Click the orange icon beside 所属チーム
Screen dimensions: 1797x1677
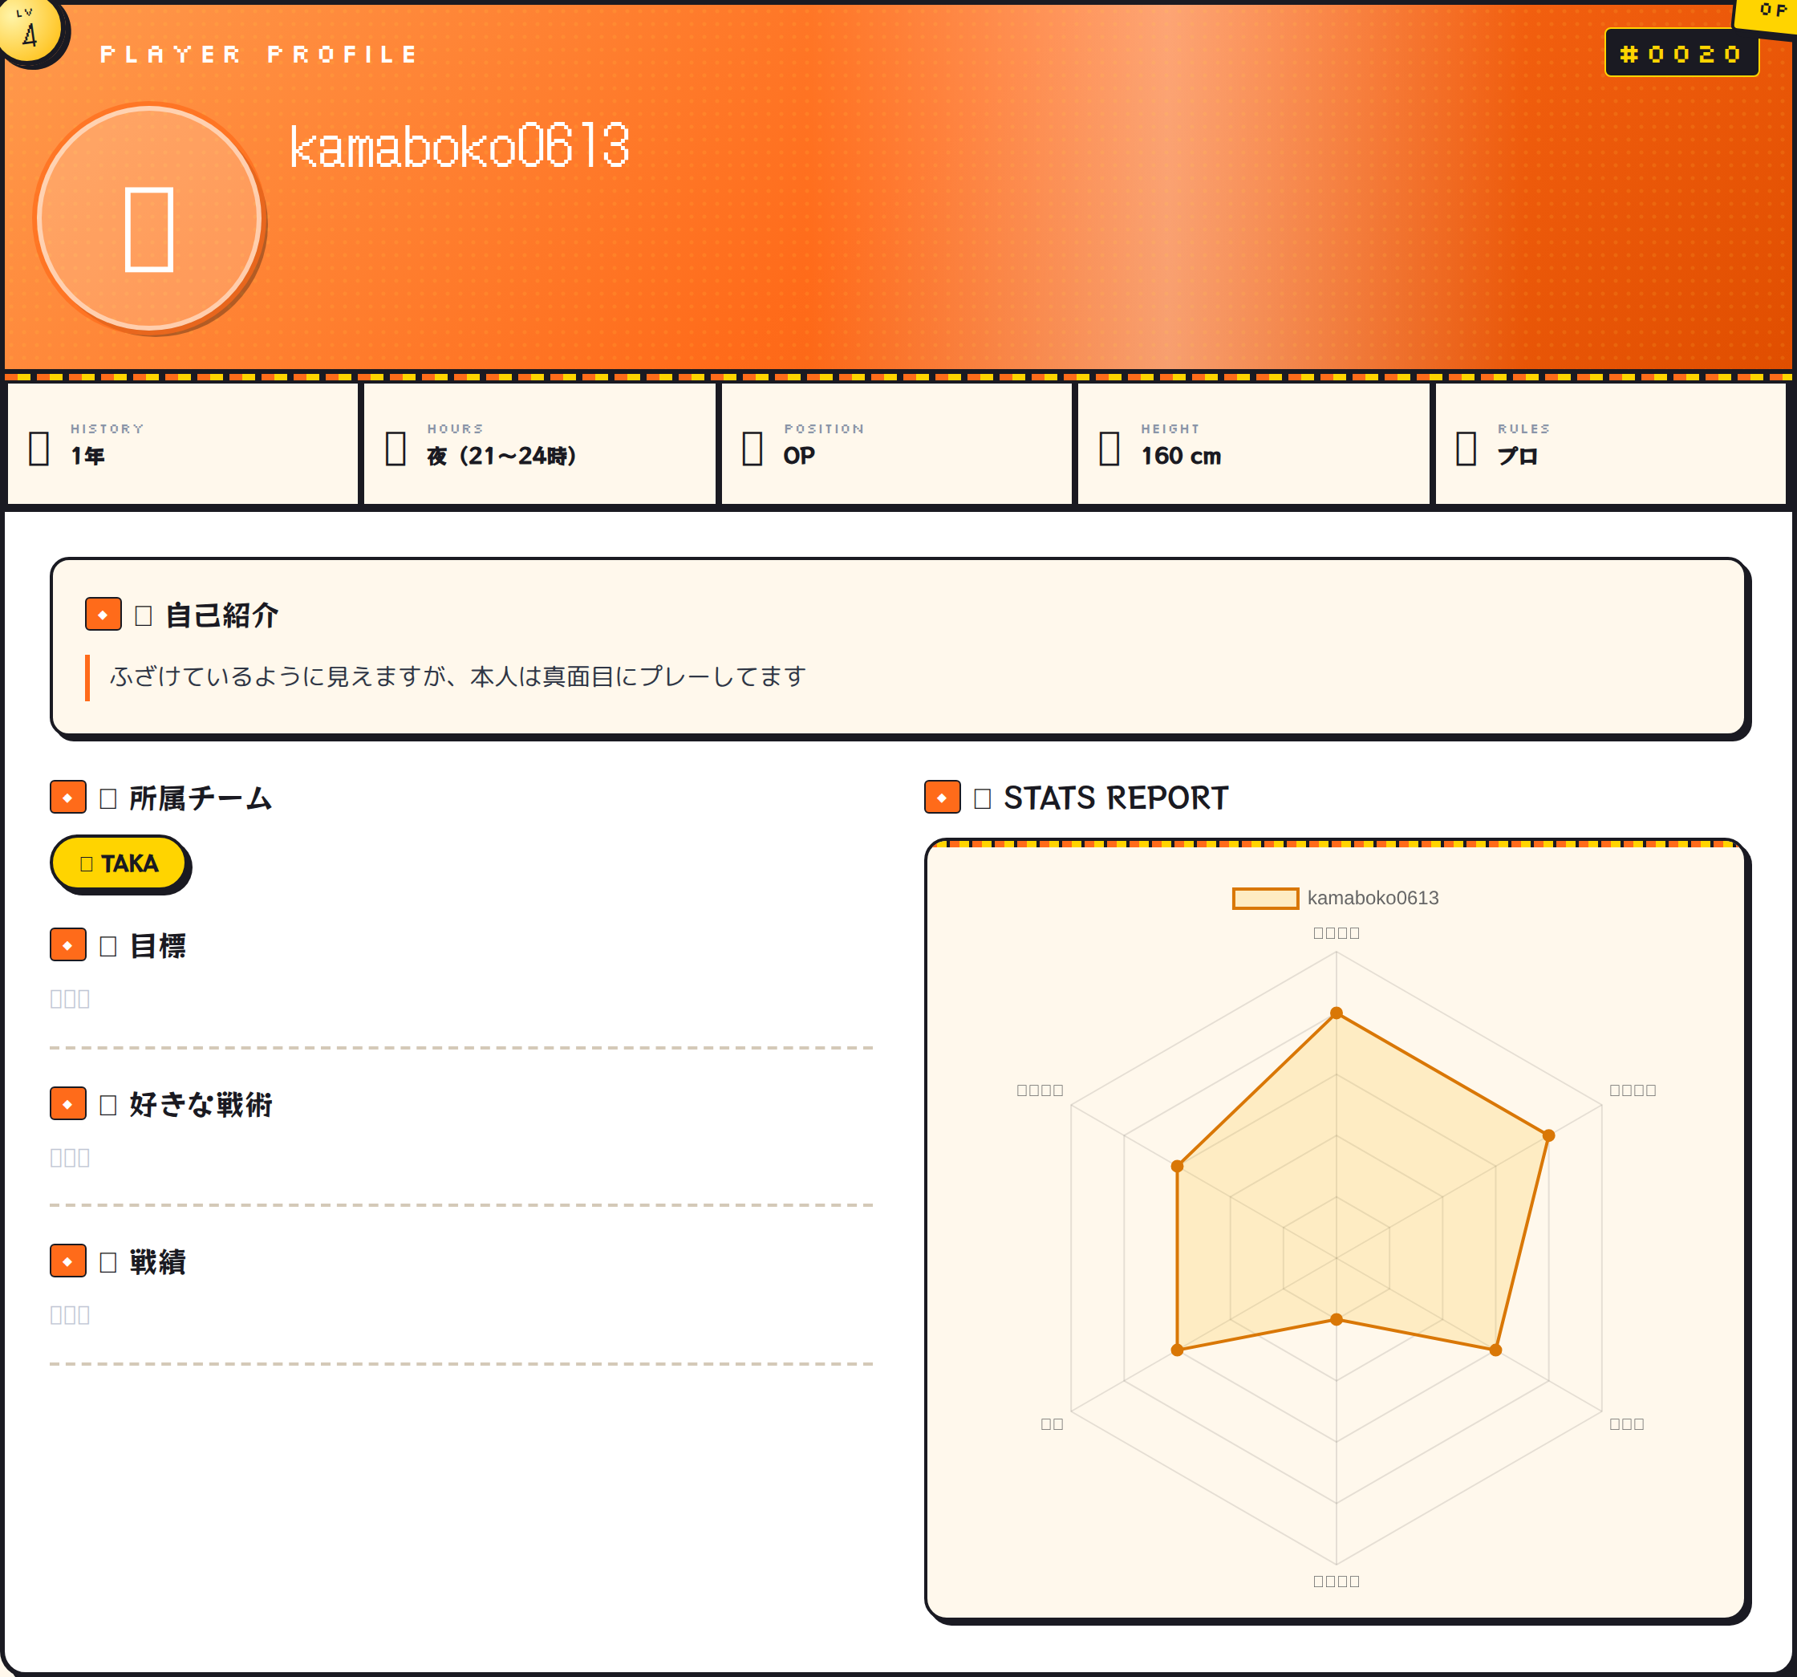pyautogui.click(x=68, y=798)
